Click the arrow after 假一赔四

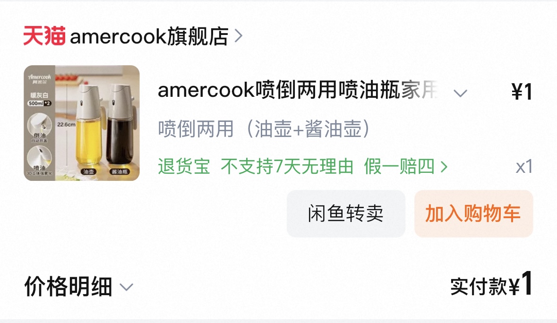click(444, 167)
